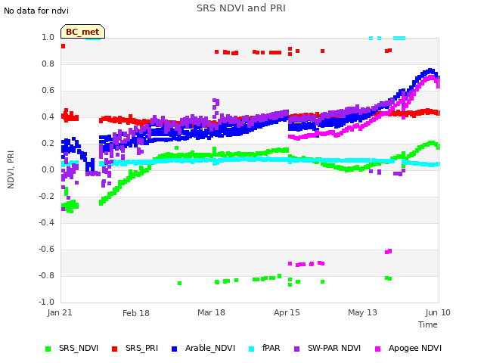Screen dimensions: 484x363
Task: Click the -0.6 y-axis tick label
Action: pos(46,249)
